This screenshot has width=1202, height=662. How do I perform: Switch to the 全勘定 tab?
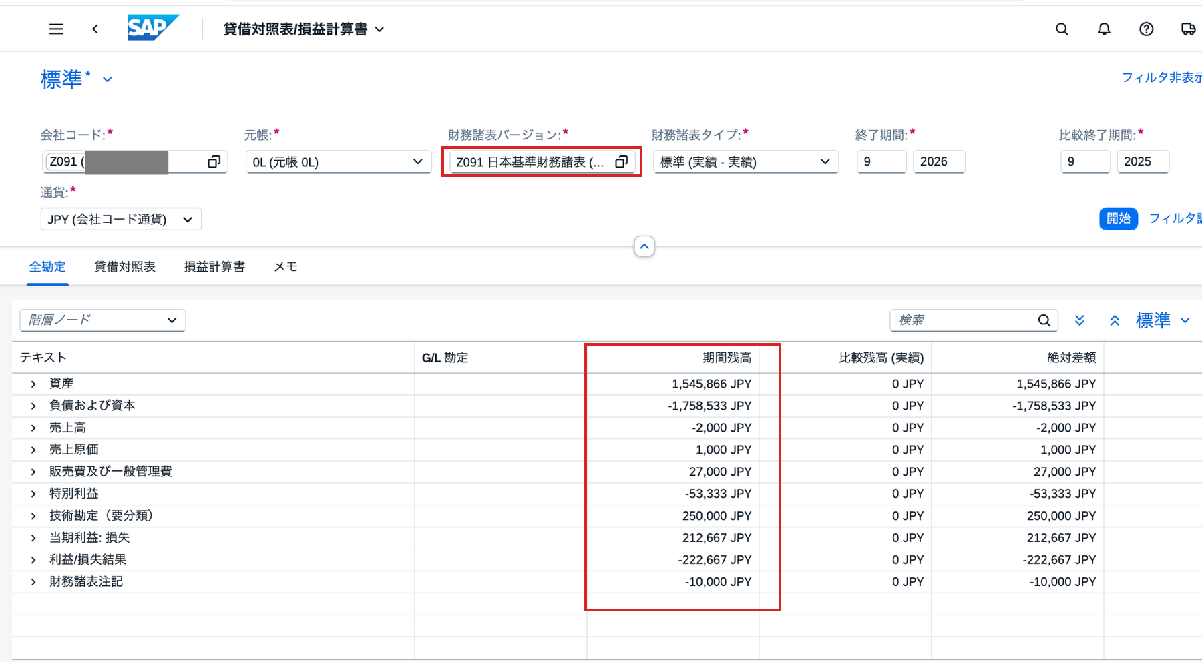(47, 267)
